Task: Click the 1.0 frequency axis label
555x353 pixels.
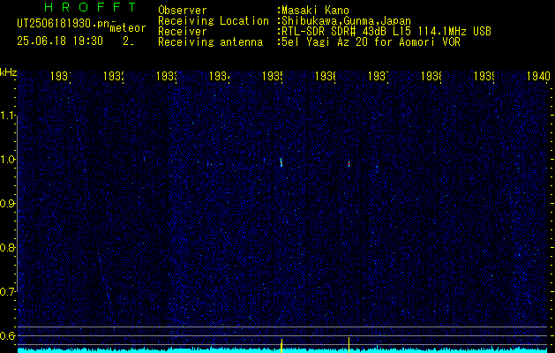Action: (x=8, y=160)
